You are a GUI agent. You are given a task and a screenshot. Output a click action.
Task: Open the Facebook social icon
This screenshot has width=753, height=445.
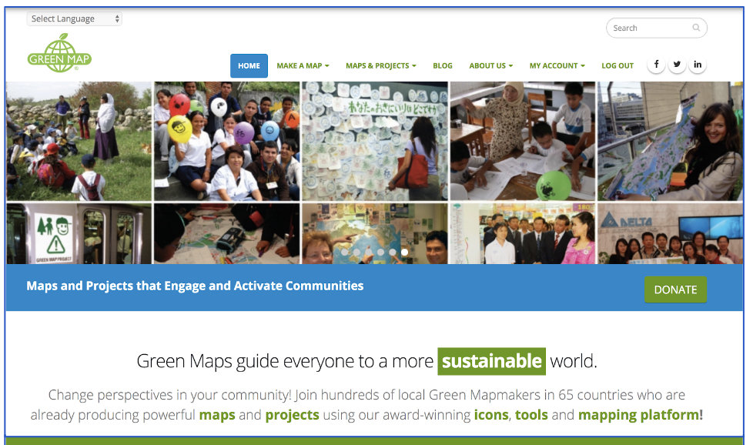click(657, 65)
